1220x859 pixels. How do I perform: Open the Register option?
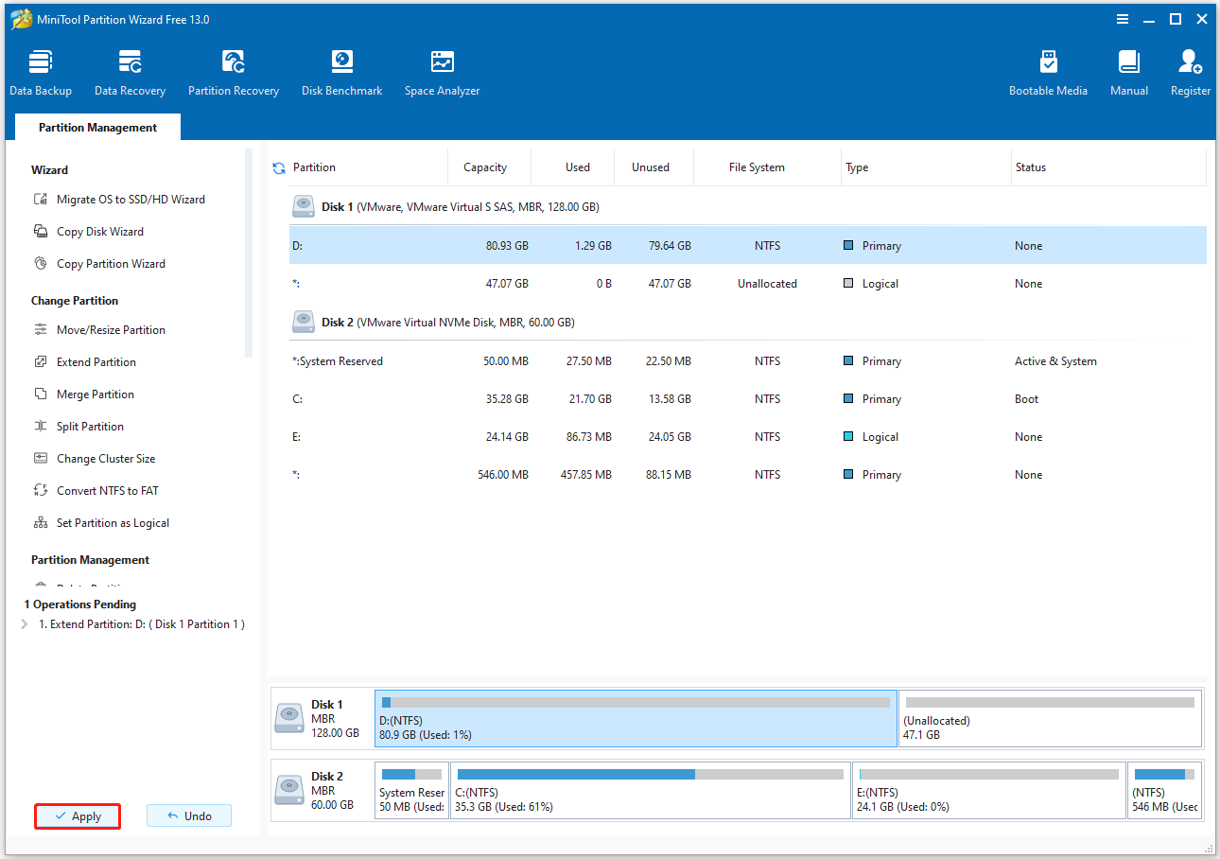click(x=1189, y=72)
